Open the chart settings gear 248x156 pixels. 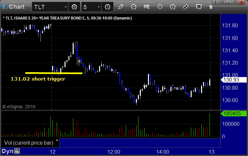pos(74,7)
